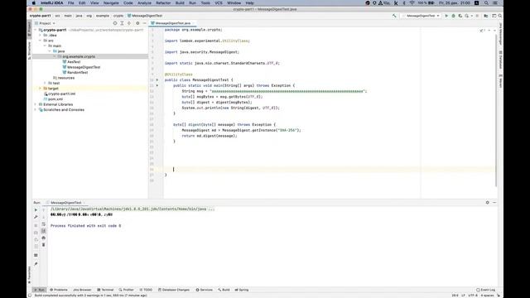This screenshot has height=298, width=530.
Task: Open the Build menu
Action: click(180, 3)
